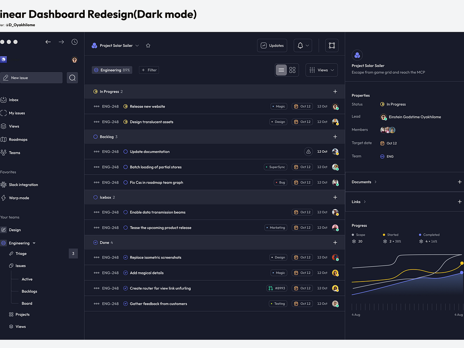Toggle the list view layout
This screenshot has width=464, height=348.
pos(281,70)
